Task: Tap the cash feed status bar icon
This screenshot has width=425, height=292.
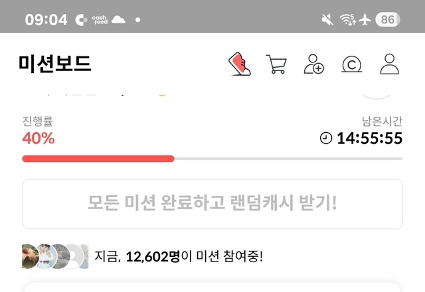Action: click(100, 20)
